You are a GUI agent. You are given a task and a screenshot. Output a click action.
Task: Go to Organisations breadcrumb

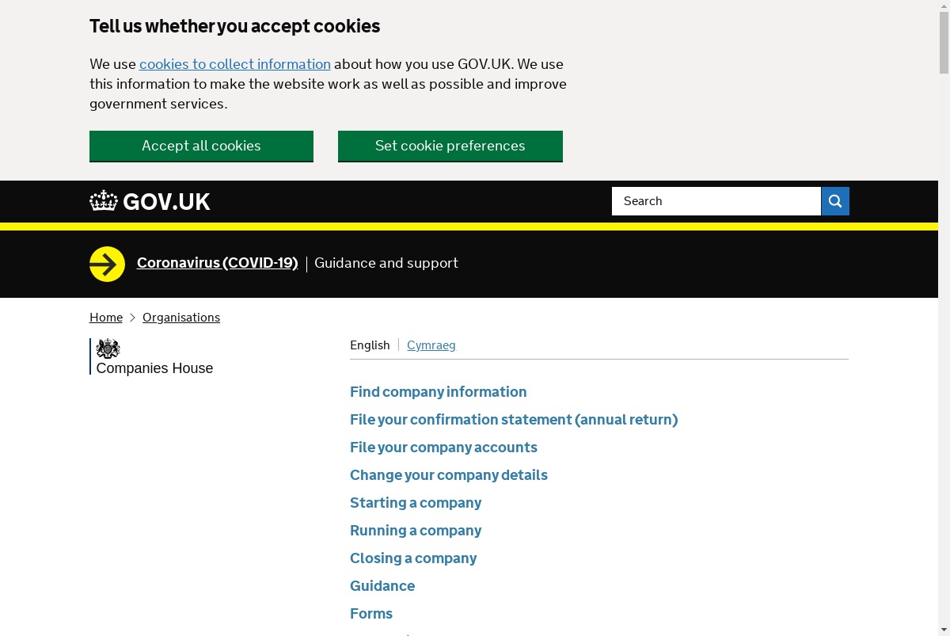(181, 318)
